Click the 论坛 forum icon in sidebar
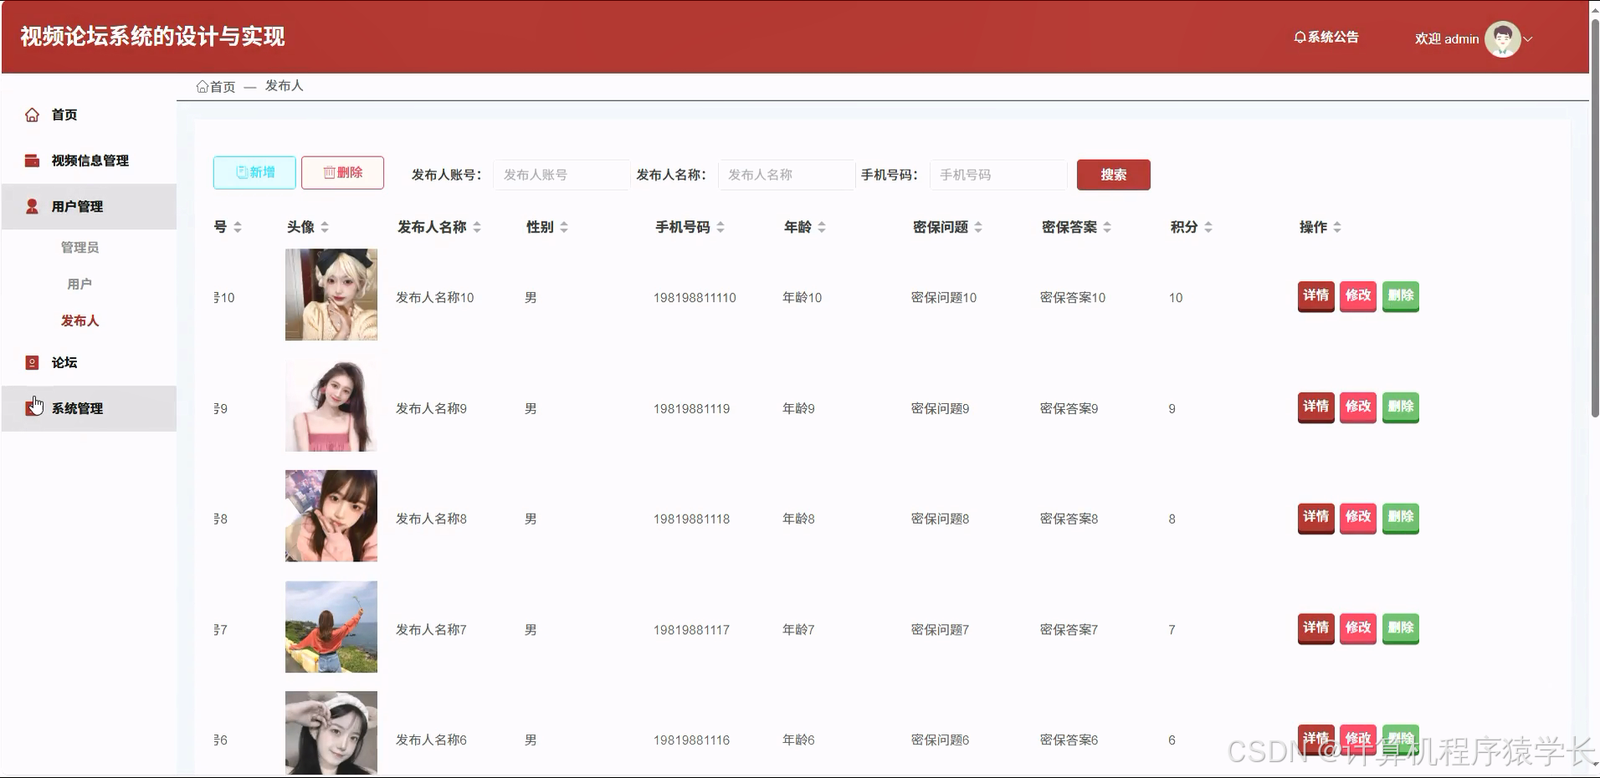 click(32, 362)
